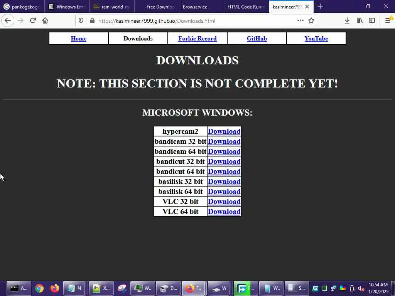The image size is (395, 296).
Task: Switch to the active Firefox taskbar window
Action: click(x=194, y=288)
